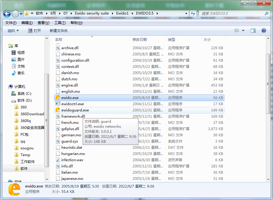Select 计算机 in the navigation pane
Image resolution: width=273 pixels, height=200 pixels.
click(x=17, y=87)
